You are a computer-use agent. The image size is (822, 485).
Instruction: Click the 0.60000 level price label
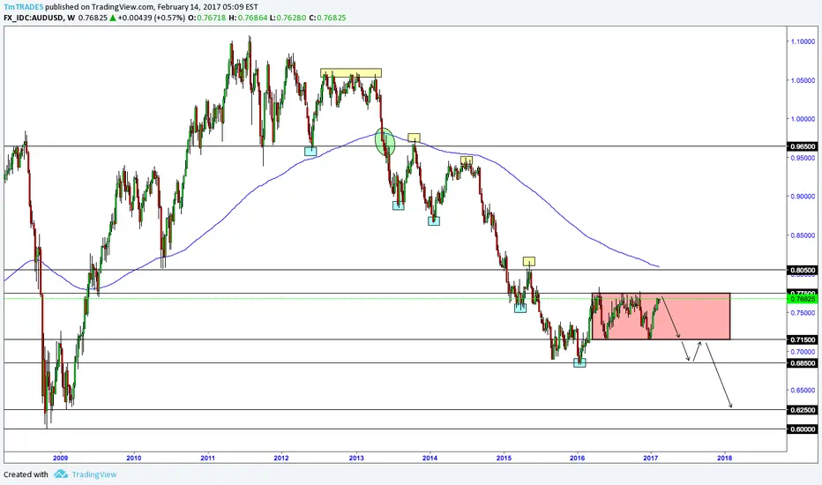802,429
